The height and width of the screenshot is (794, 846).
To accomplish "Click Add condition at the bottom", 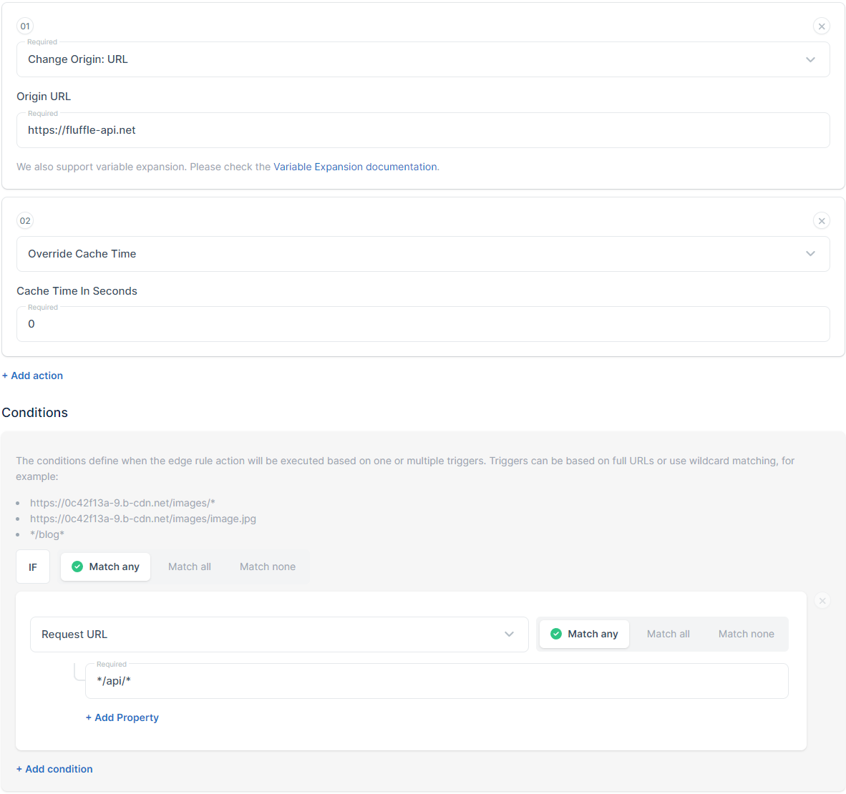I will (54, 768).
